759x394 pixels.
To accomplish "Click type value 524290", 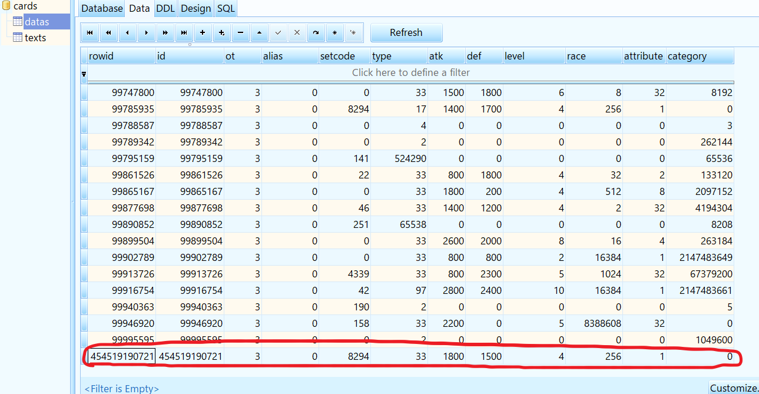I will 399,158.
